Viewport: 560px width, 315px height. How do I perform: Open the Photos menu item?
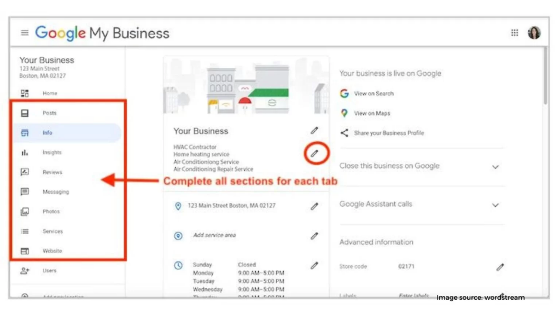pyautogui.click(x=51, y=212)
